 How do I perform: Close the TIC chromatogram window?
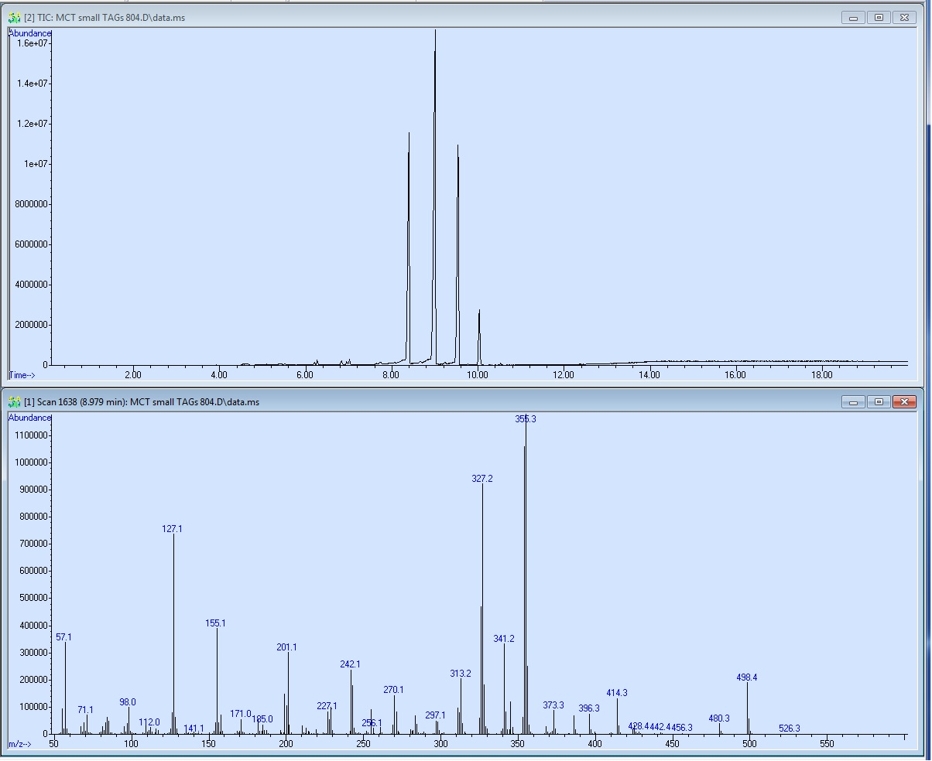(904, 16)
